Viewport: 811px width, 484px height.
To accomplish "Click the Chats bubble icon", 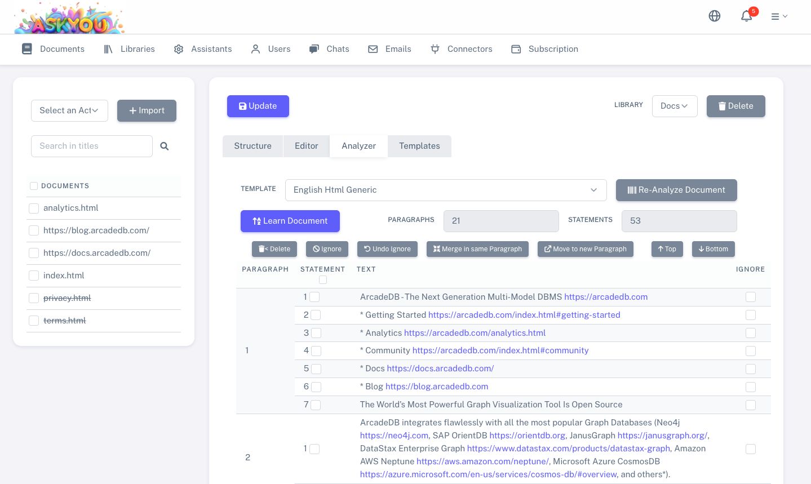I will (x=314, y=49).
